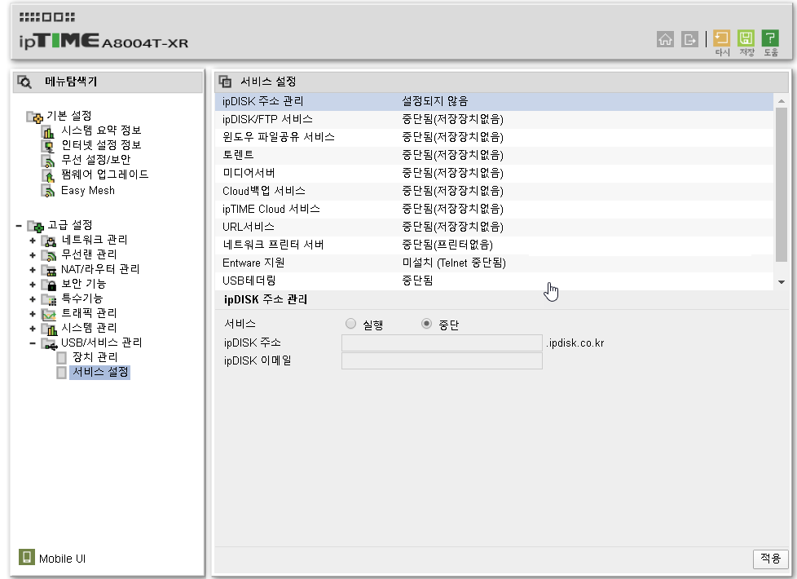The height and width of the screenshot is (579, 797).
Task: Select the URL서비스 row
Action: pos(494,227)
